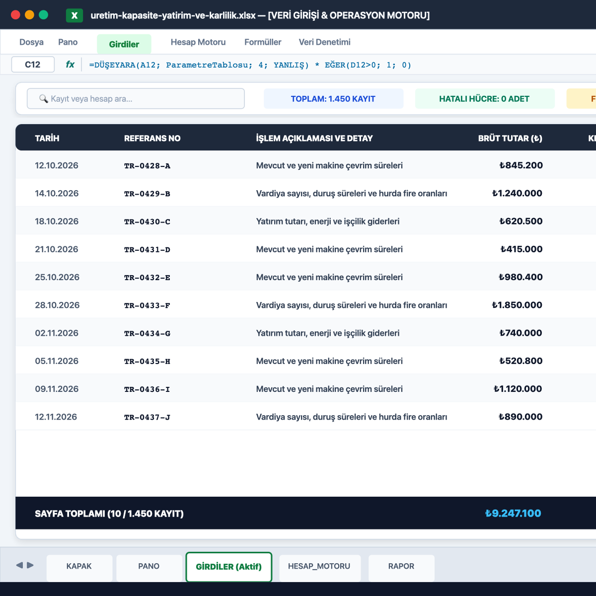Switch to the KAPAK sheet tab
The width and height of the screenshot is (596, 596).
coord(79,568)
